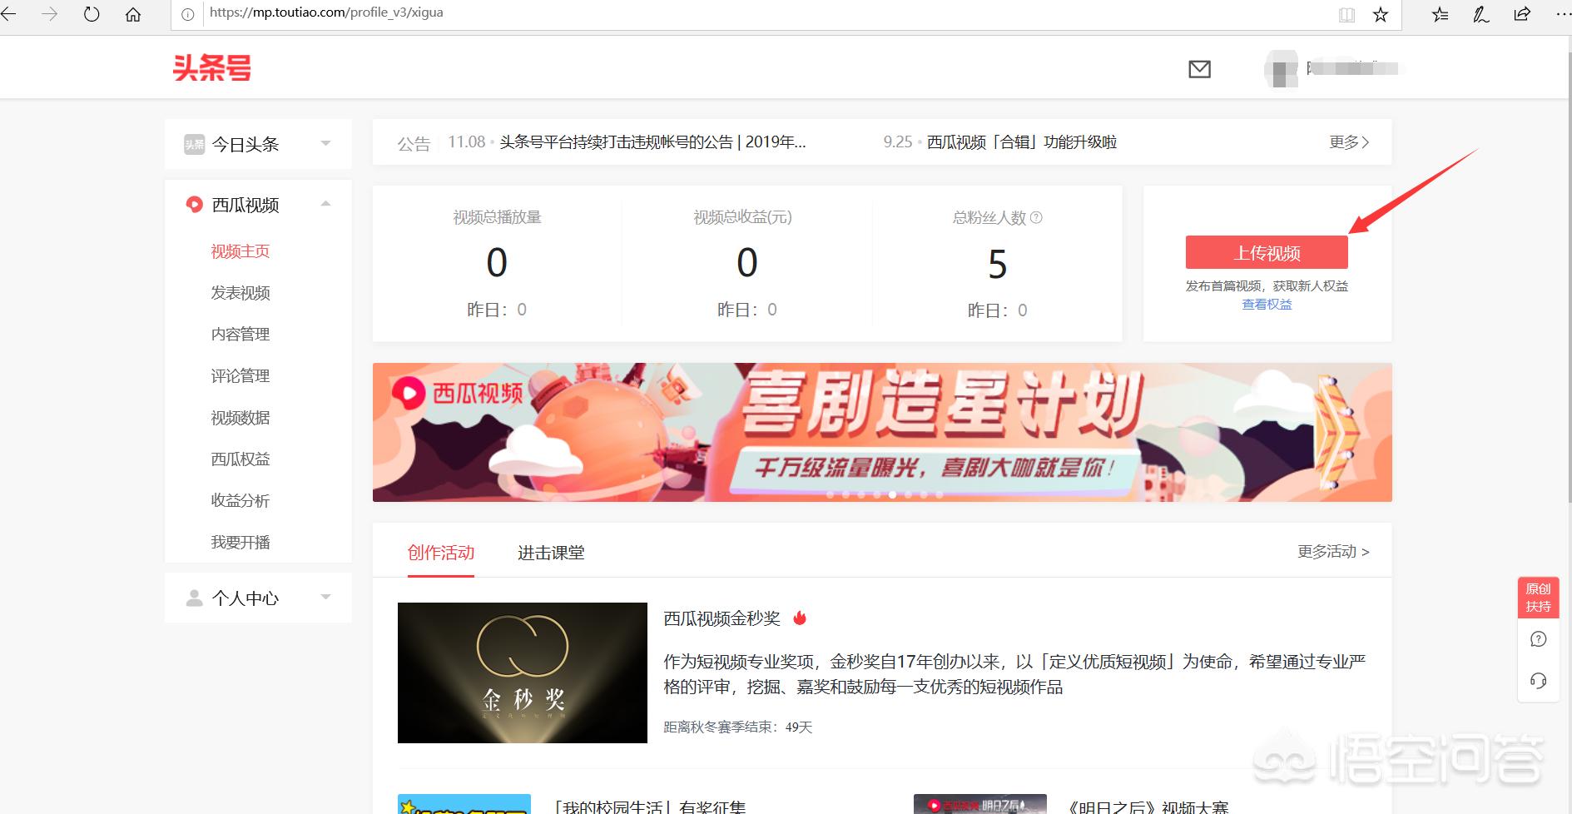This screenshot has width=1572, height=814.
Task: Click the 总粉丝人数 help question icon
Action: coord(1036,217)
